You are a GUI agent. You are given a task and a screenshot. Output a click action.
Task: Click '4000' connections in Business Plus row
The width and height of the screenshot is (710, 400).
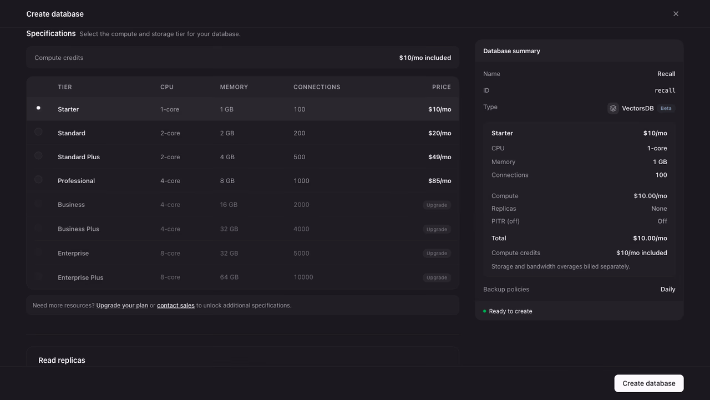pos(301,229)
